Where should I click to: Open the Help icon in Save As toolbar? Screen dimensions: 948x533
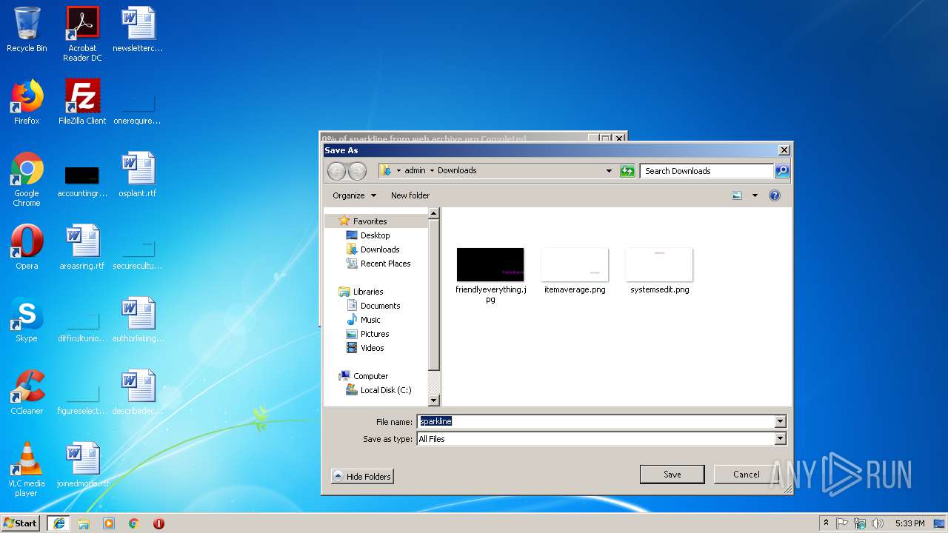coord(775,195)
